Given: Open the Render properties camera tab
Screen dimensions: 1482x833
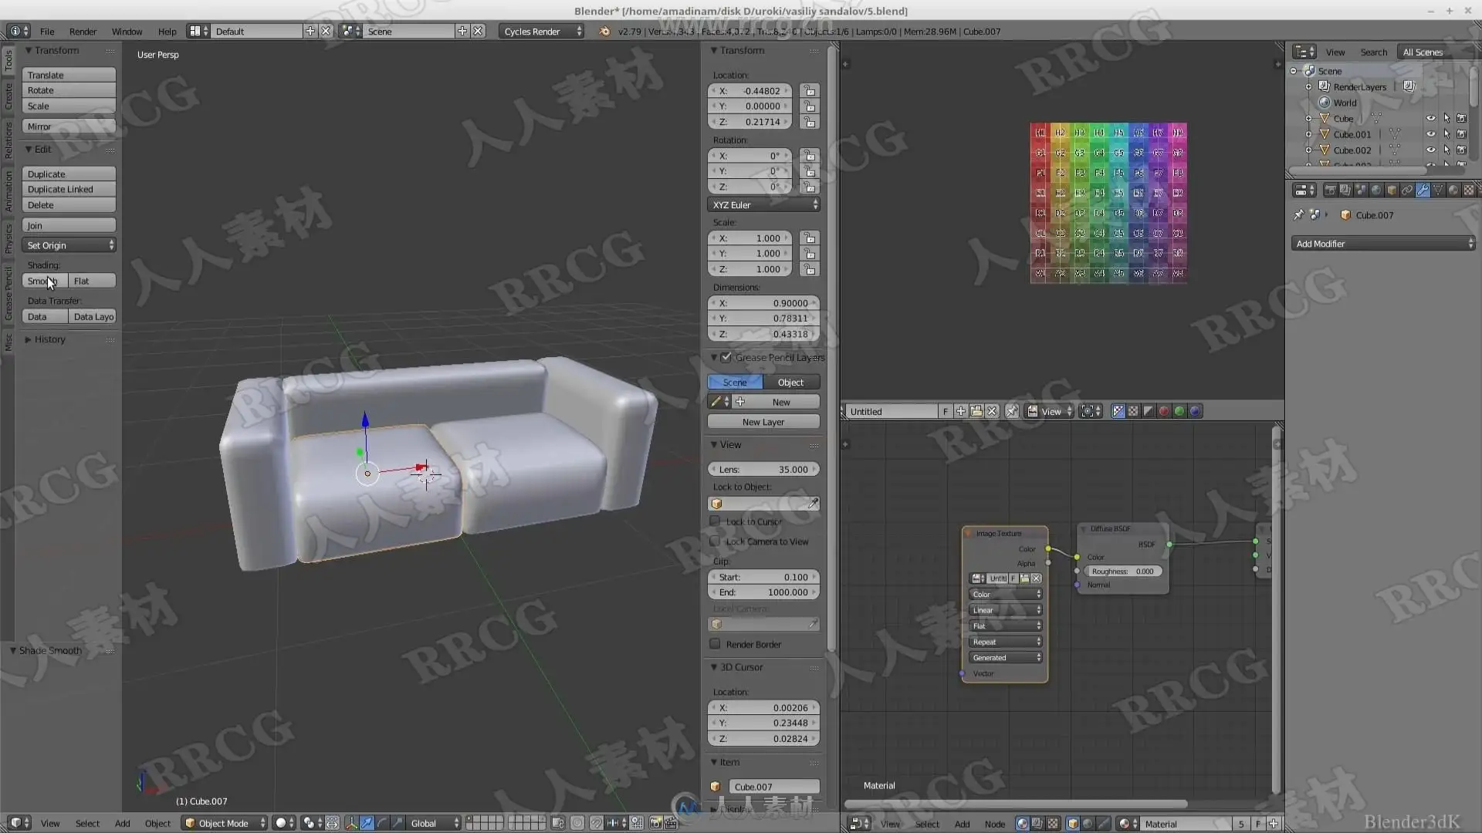Looking at the screenshot, I should 1330,190.
